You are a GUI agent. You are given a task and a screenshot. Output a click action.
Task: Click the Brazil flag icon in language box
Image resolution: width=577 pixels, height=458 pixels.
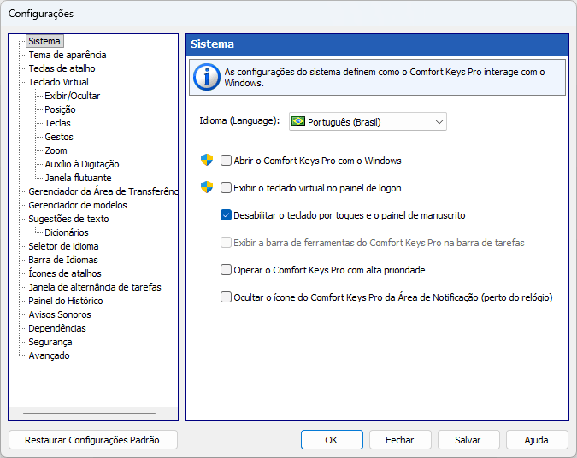298,121
